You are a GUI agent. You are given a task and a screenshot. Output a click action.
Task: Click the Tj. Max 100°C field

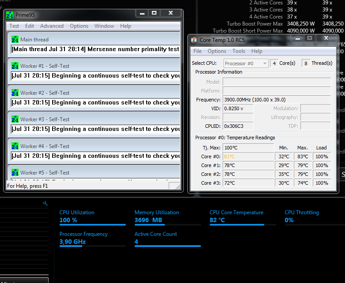coord(248,148)
